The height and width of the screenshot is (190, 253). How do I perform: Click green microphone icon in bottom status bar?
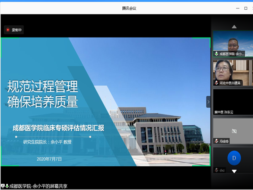[x=7, y=186]
